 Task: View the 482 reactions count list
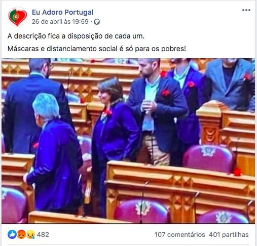(x=43, y=234)
